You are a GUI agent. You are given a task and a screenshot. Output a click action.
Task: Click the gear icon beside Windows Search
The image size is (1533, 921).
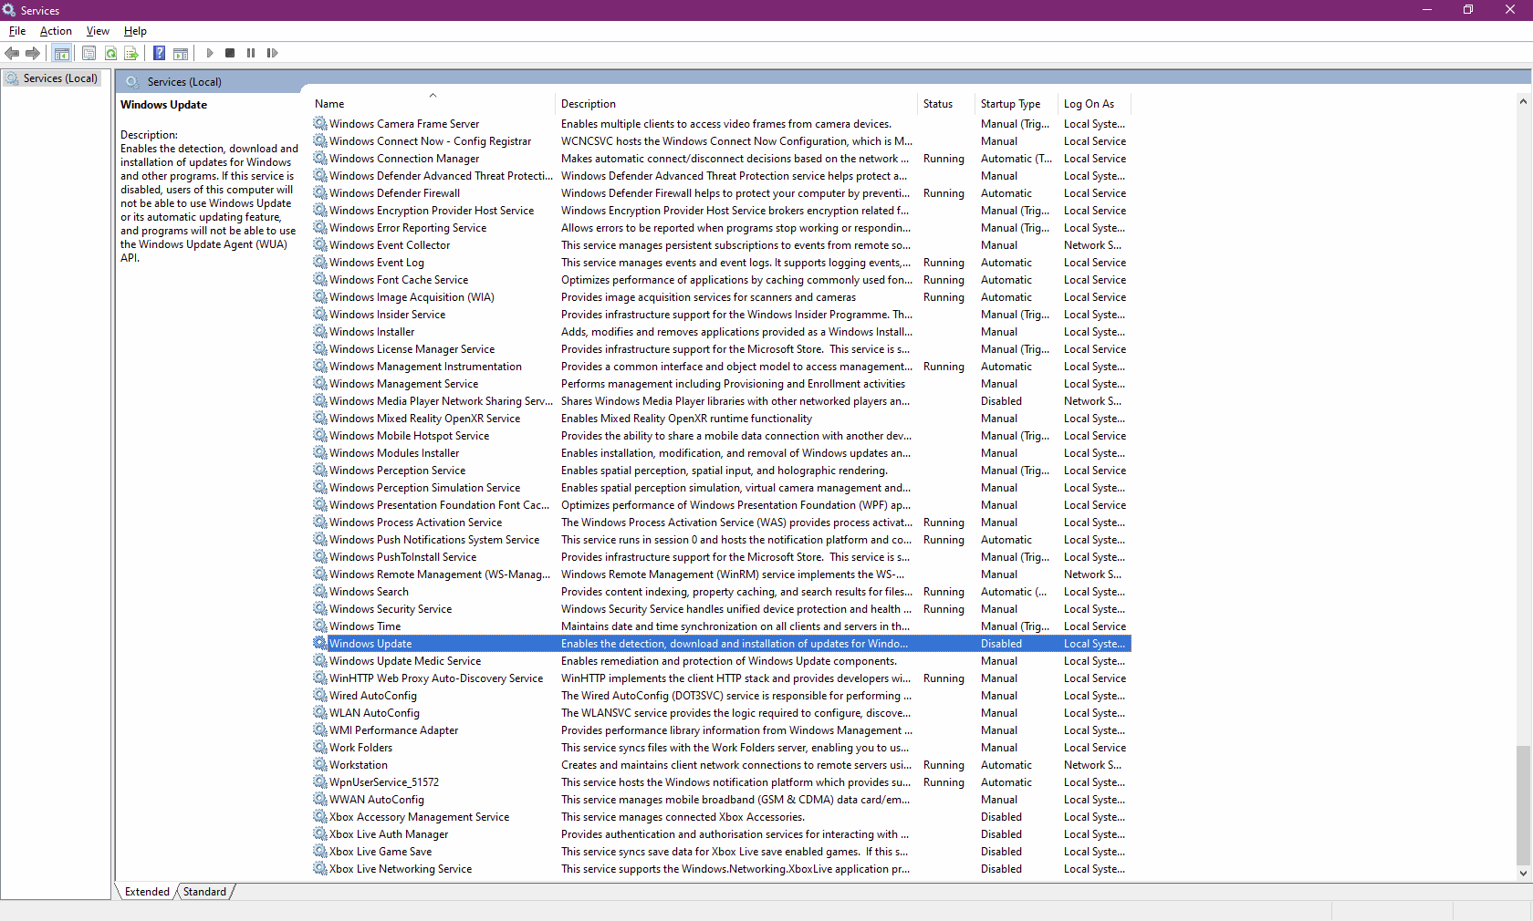(x=320, y=592)
